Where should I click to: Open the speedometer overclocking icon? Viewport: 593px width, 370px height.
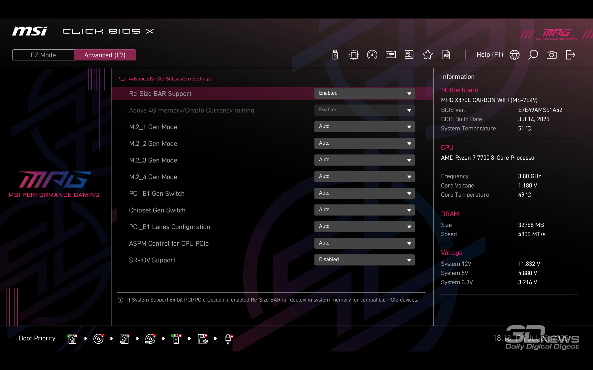(372, 55)
